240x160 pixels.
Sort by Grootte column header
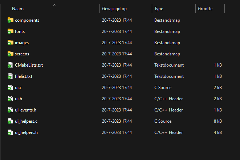click(x=205, y=9)
